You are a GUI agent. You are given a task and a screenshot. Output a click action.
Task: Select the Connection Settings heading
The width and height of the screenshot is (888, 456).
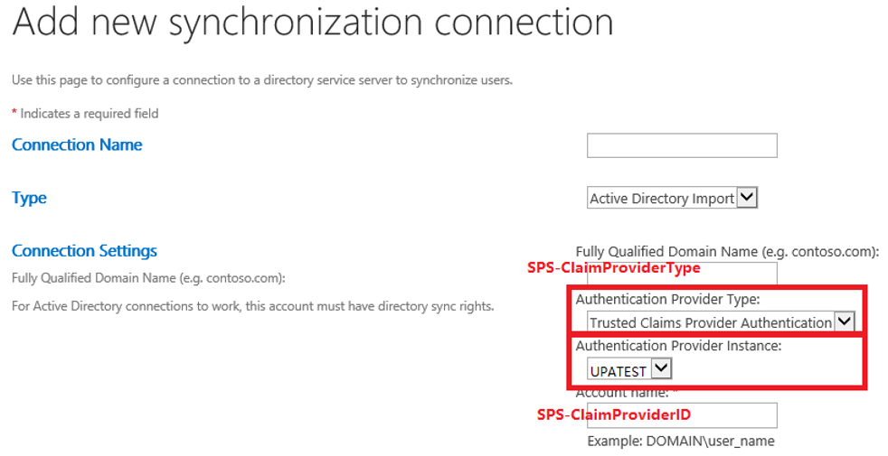point(84,251)
